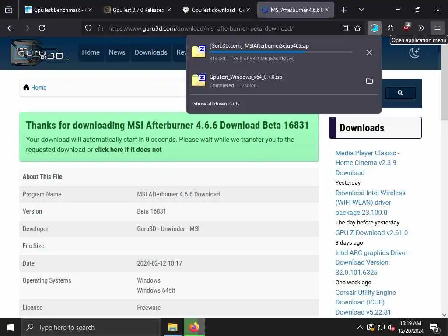Show more tools overflow chevron
The height and width of the screenshot is (336, 448).
coord(421,28)
